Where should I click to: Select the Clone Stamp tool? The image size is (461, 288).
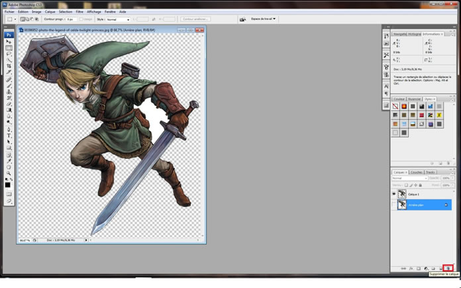[x=9, y=91]
